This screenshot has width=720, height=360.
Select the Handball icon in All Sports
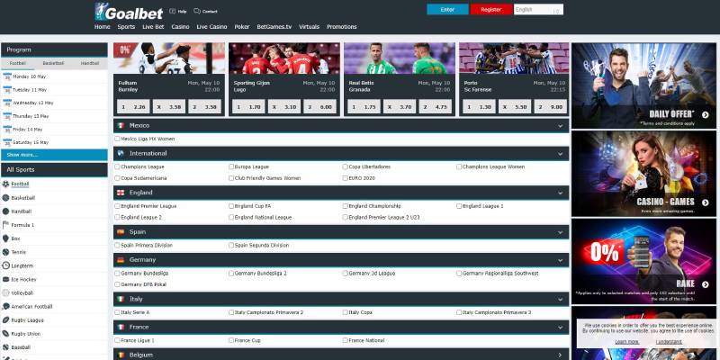point(5,211)
